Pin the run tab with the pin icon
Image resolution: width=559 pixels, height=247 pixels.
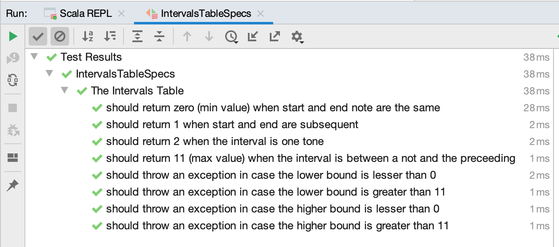(x=13, y=185)
